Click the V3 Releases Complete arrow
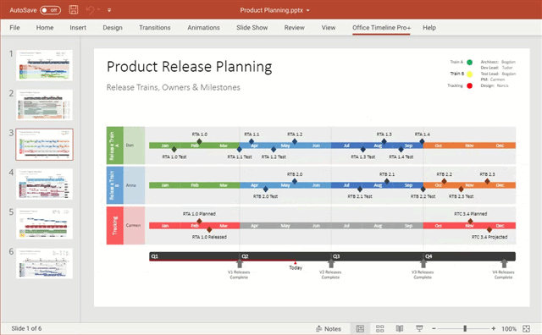Screen dimensions: 542x335 (x=423, y=263)
